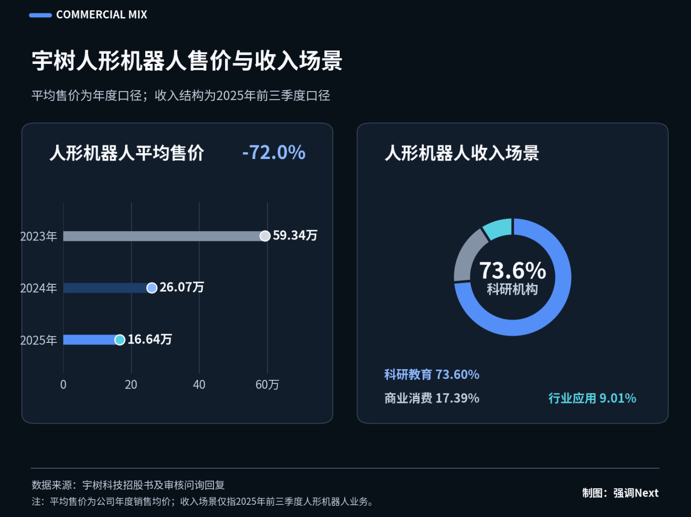
Task: Click the 科研教育 73.60% legend label
Action: pyautogui.click(x=432, y=375)
